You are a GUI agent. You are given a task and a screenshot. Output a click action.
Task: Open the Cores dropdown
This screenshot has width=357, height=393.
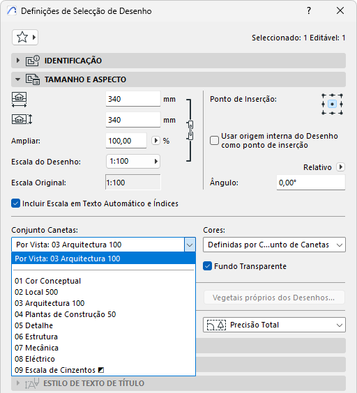(x=274, y=245)
